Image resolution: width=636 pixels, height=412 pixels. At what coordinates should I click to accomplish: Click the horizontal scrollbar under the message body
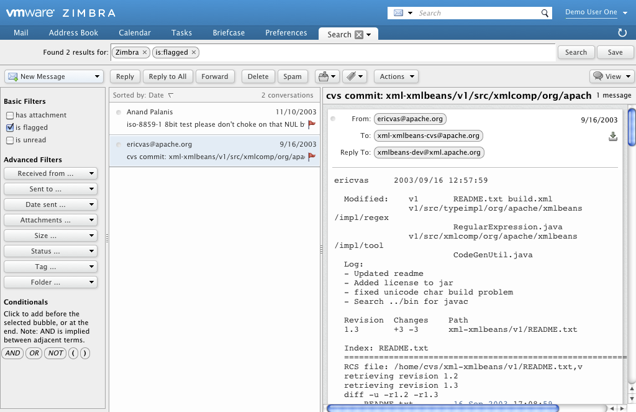click(x=443, y=408)
